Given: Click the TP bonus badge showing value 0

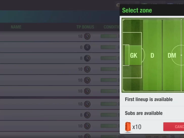Looking at the screenshot, I should pos(87,47).
